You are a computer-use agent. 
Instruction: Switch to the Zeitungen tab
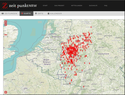9,13
